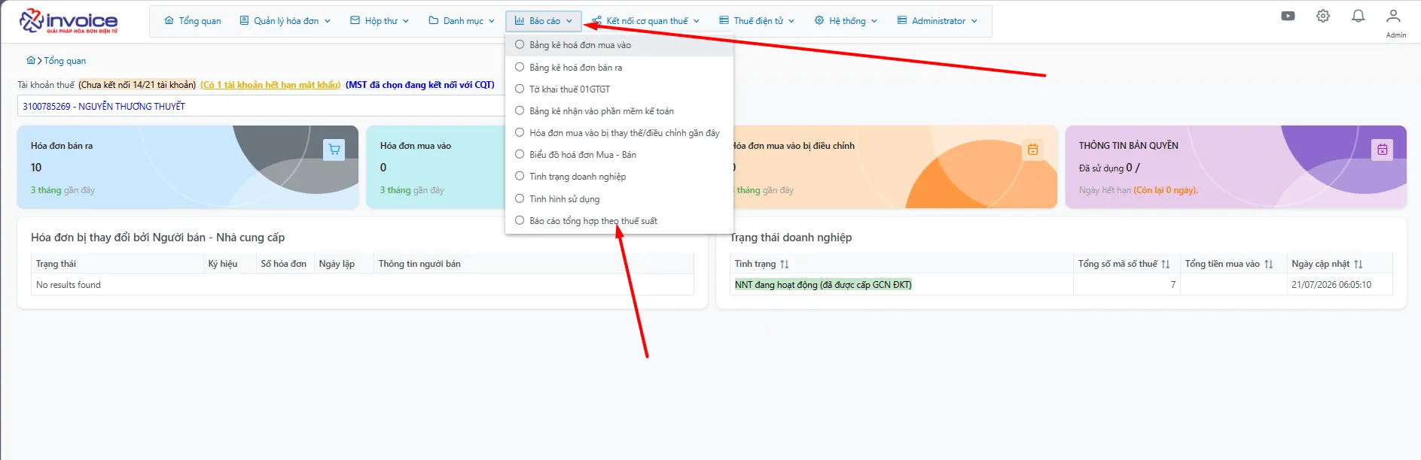Open the notifications bell

(1358, 16)
